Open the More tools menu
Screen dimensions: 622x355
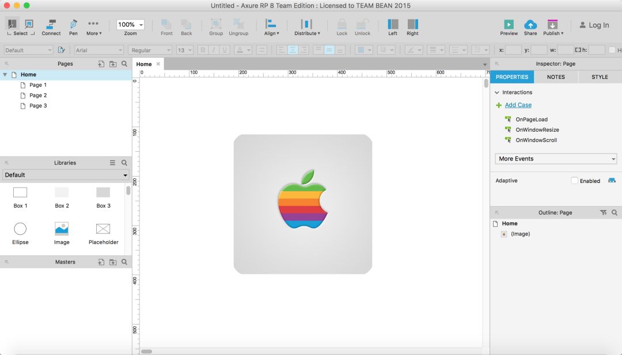coord(94,28)
